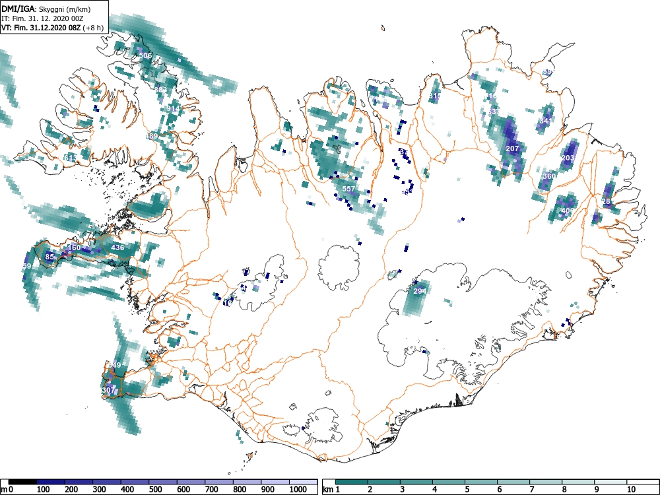Click the visibility value 557 on the map
The image size is (660, 495).
tap(348, 189)
